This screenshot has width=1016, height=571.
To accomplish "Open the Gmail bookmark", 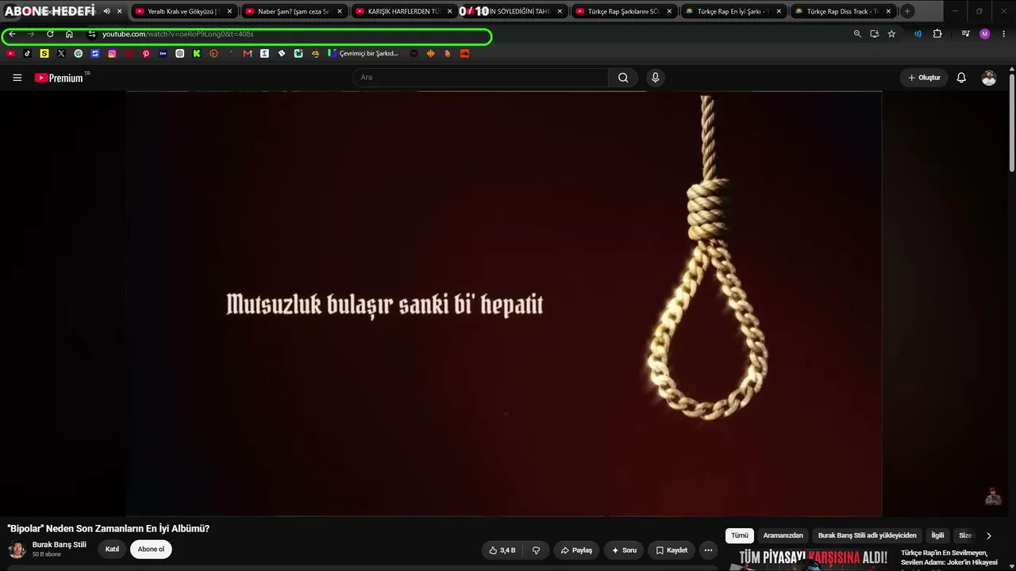I will tap(248, 54).
